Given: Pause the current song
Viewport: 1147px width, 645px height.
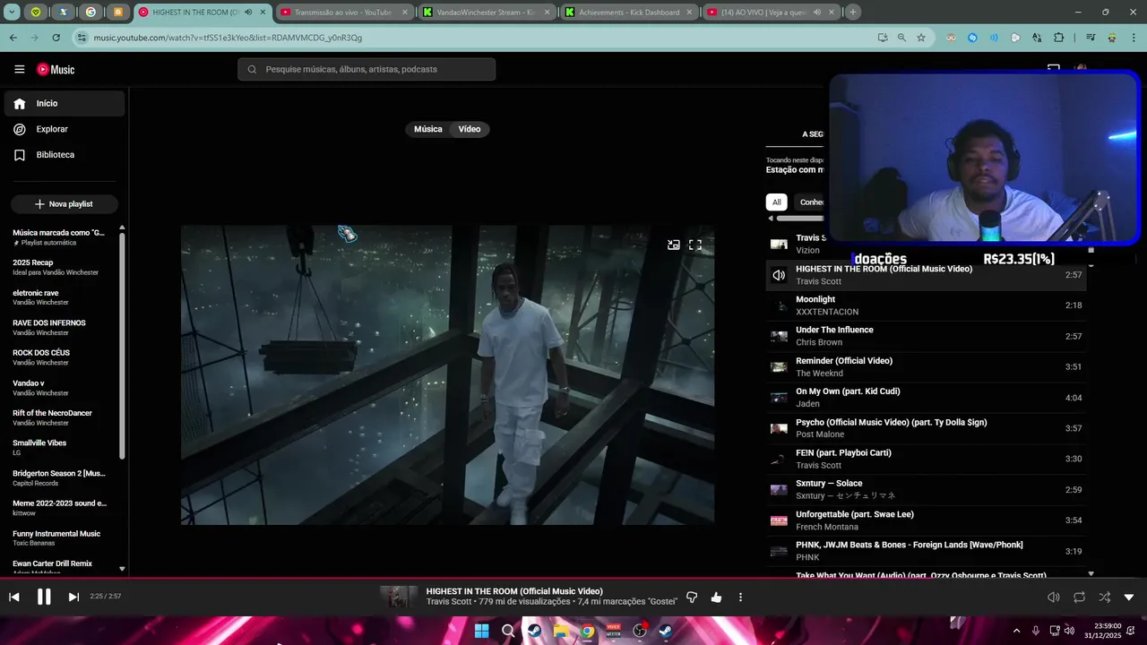Looking at the screenshot, I should [x=44, y=597].
